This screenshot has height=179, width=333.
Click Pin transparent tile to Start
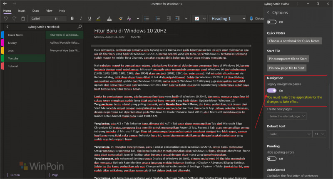tap(288, 59)
